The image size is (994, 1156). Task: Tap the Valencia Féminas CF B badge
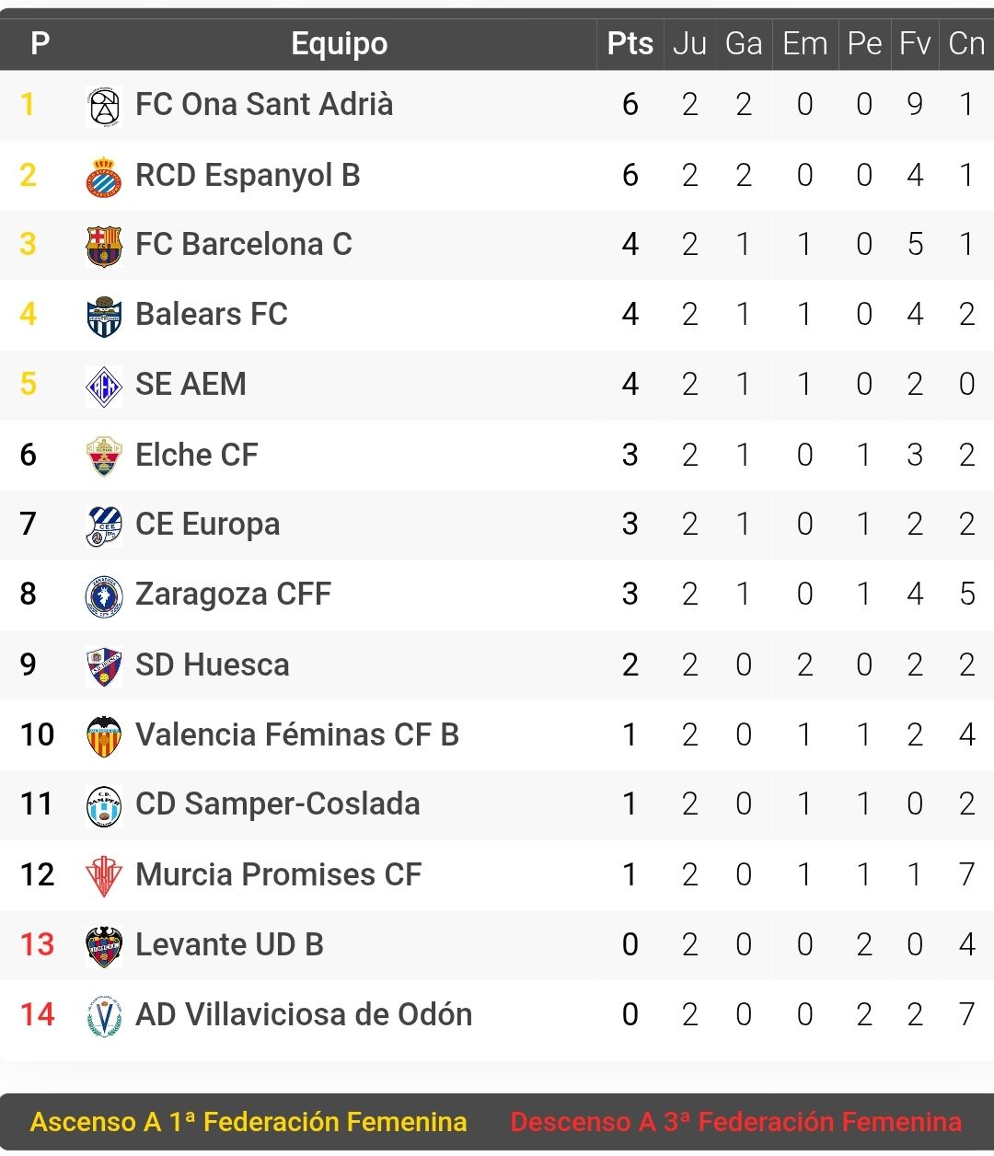(103, 735)
